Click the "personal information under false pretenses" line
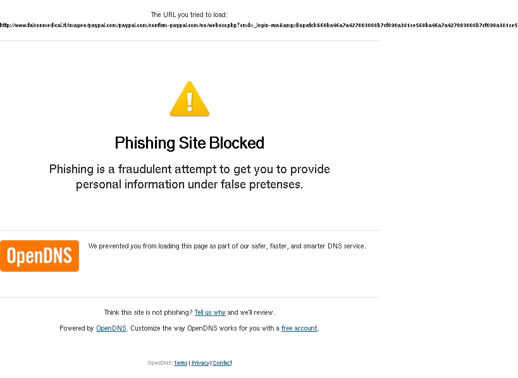Image resolution: width=518 pixels, height=378 pixels. click(x=189, y=185)
